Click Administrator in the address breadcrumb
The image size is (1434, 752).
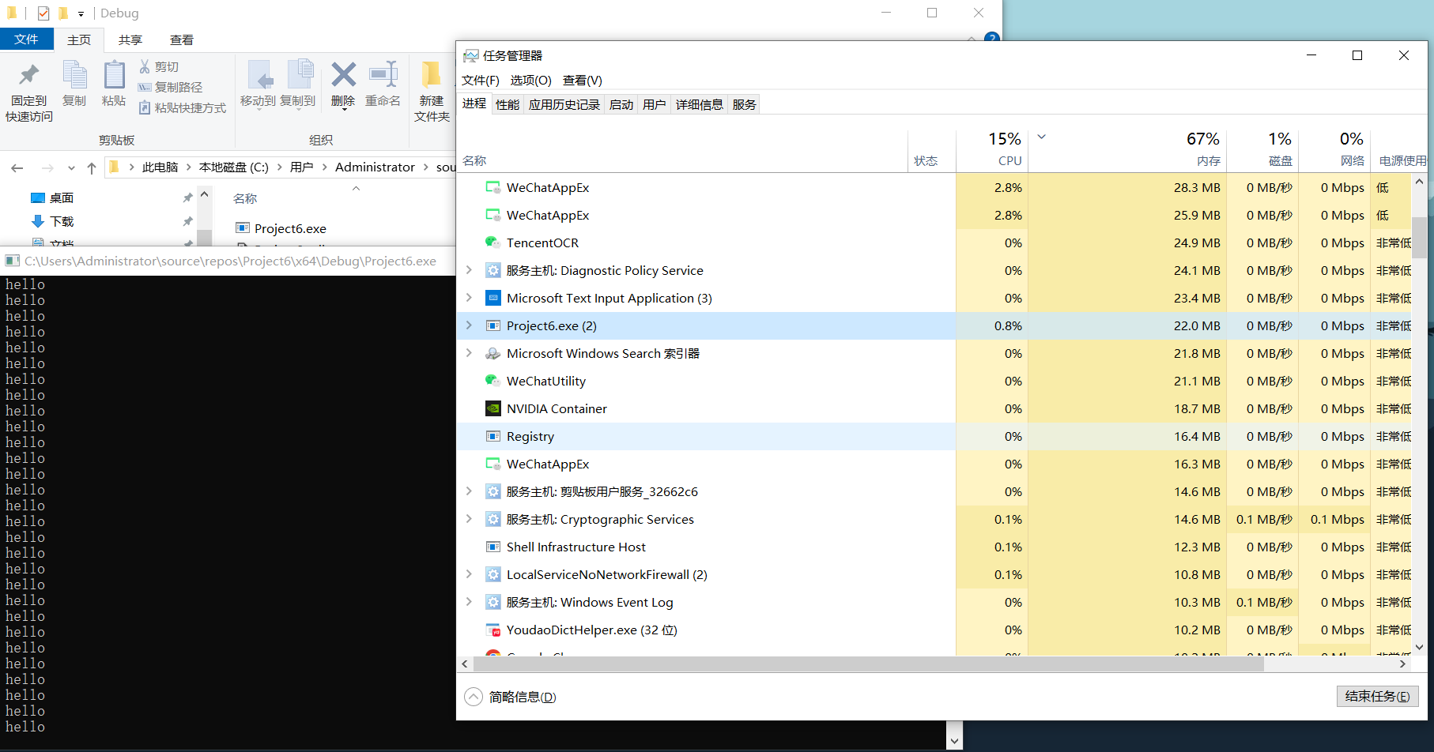(375, 167)
